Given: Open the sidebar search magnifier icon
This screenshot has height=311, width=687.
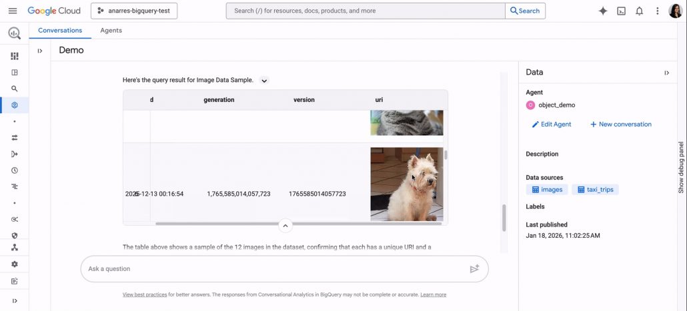Looking at the screenshot, I should 15,89.
